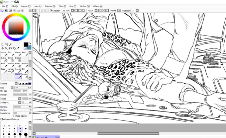This screenshot has height=138, width=226.
Task: Open the File menu
Action: pyautogui.click(x=5, y=6)
